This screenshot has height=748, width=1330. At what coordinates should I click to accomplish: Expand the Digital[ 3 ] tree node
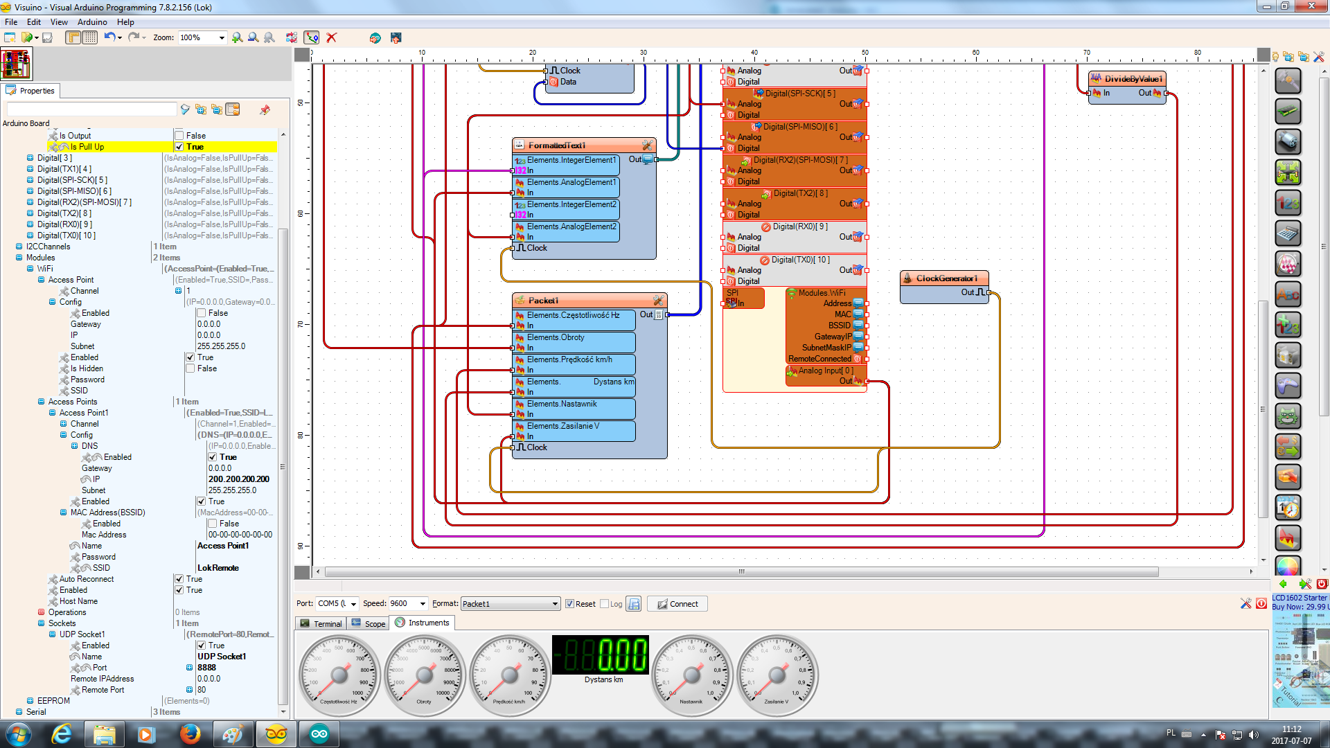point(30,158)
